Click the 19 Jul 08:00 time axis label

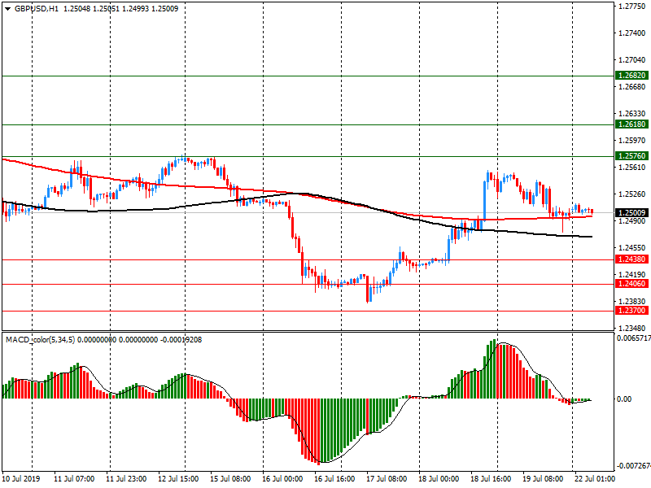tap(543, 479)
